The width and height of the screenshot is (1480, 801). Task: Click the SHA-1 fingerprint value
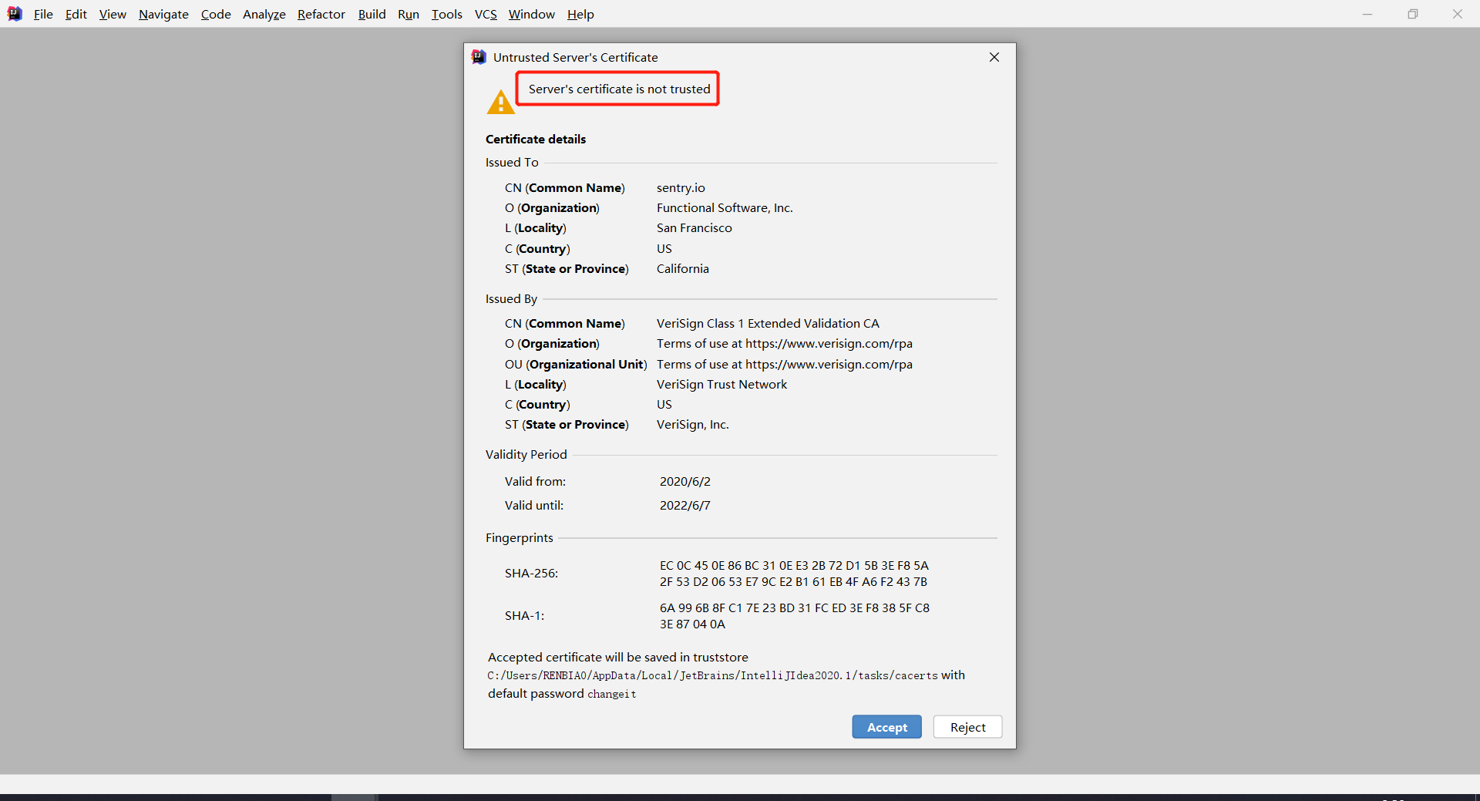point(795,616)
